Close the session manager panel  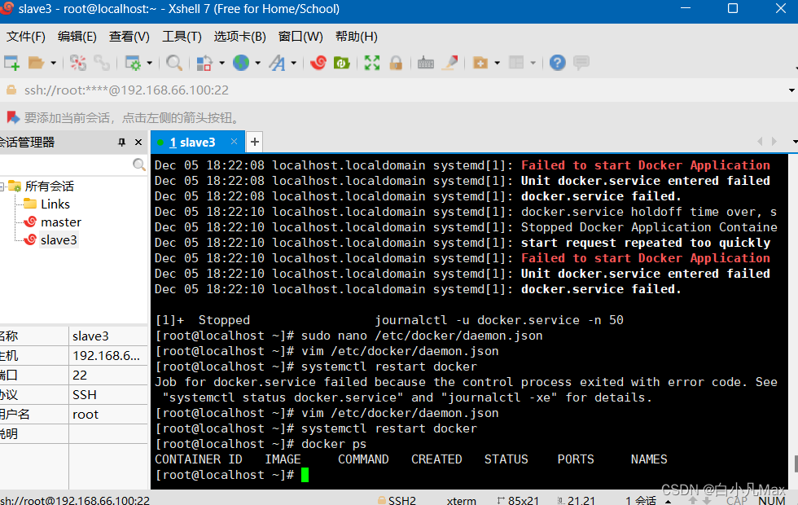[138, 143]
